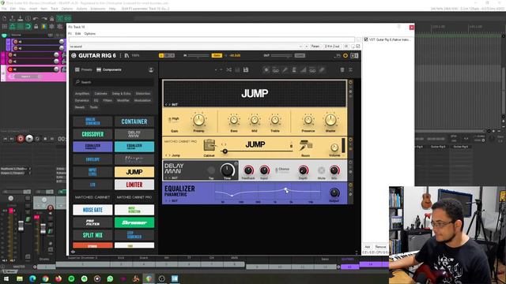Toggle the sidebar view icon in header
The height and width of the screenshot is (284, 506).
(x=354, y=56)
